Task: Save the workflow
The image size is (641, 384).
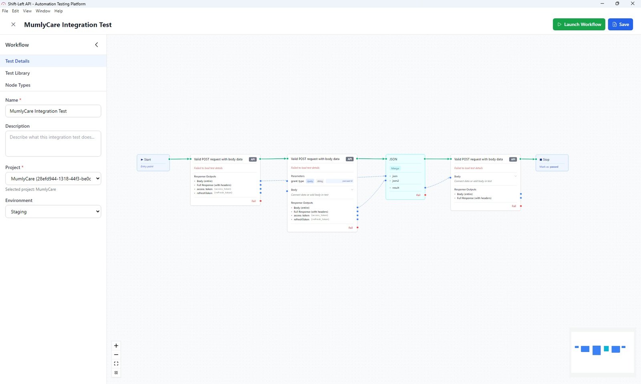Action: (620, 24)
